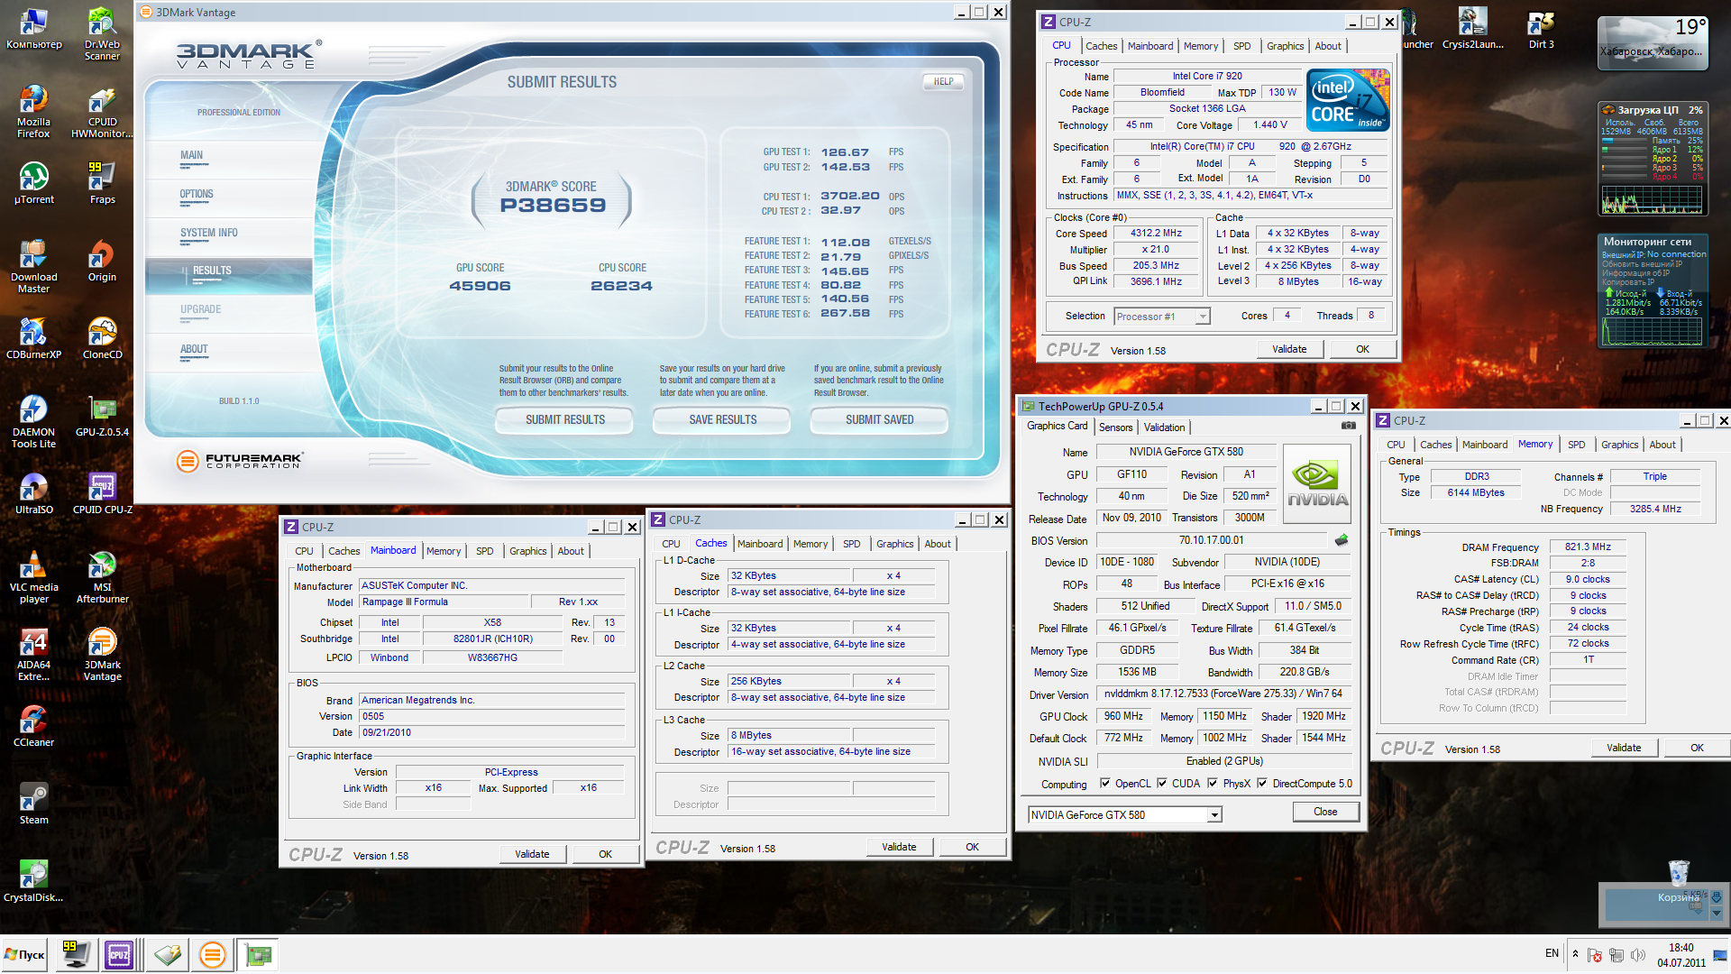This screenshot has width=1731, height=974.
Task: Click the weather gadget showing 19°
Action: (1652, 41)
